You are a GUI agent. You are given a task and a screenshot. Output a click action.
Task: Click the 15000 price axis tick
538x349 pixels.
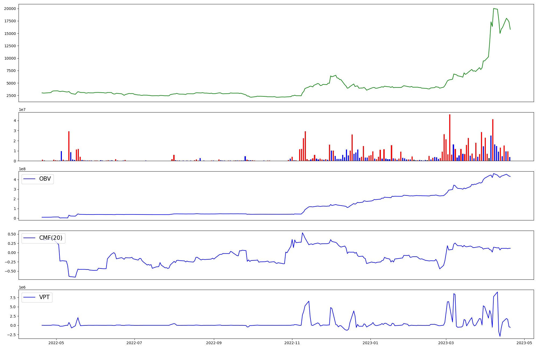(10, 34)
